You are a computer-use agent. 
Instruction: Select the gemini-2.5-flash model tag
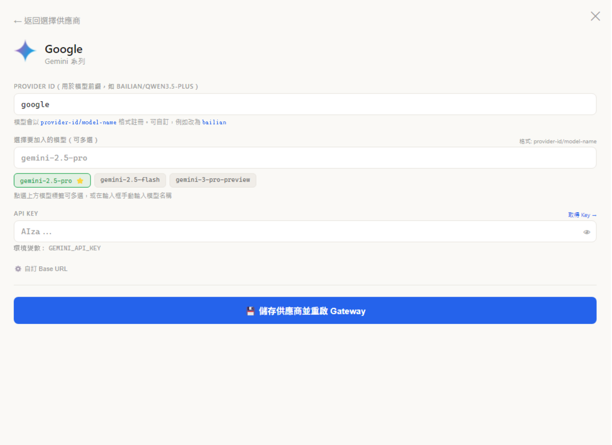click(130, 180)
